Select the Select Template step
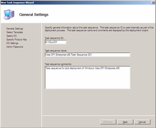This screenshot has width=156, height=128. 15,32
